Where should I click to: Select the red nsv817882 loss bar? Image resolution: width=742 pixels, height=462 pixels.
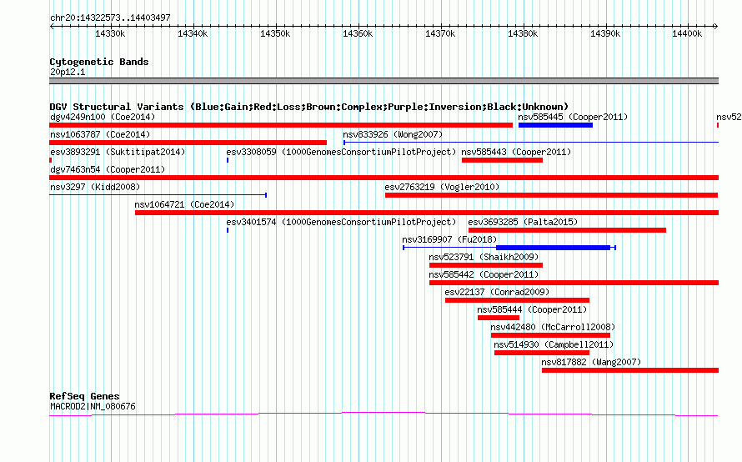630,370
